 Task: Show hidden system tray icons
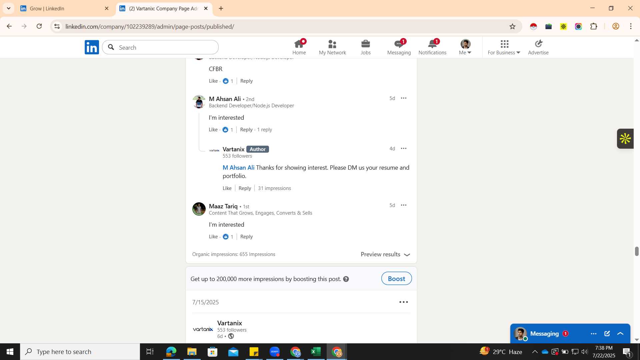pos(535,352)
